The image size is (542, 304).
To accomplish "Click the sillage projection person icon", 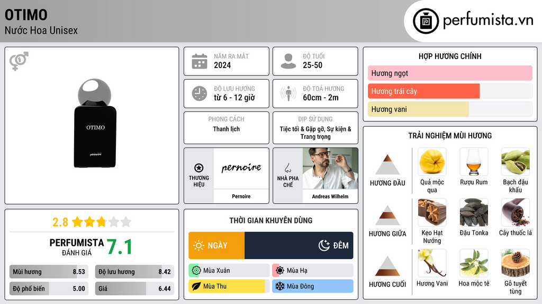I will [x=288, y=93].
